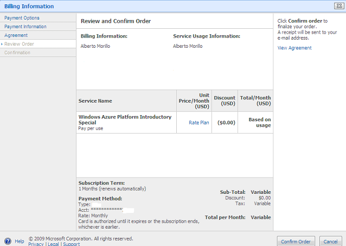Open the View Agreement link
The image size is (346, 246).
click(294, 48)
